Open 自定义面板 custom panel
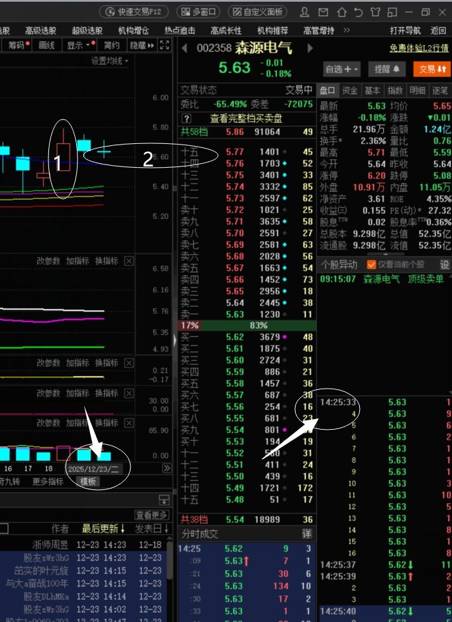Image resolution: width=452 pixels, height=622 pixels. pos(258,12)
